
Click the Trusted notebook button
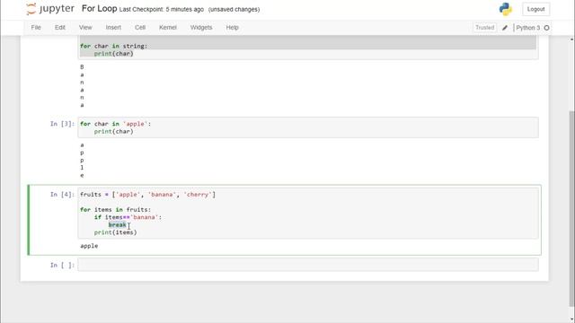click(x=484, y=28)
